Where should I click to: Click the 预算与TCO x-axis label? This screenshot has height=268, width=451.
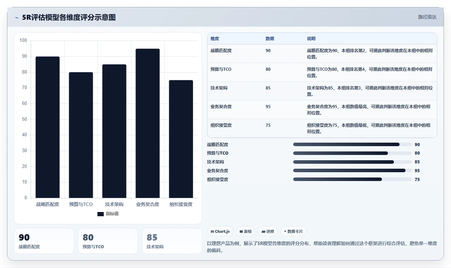81,204
